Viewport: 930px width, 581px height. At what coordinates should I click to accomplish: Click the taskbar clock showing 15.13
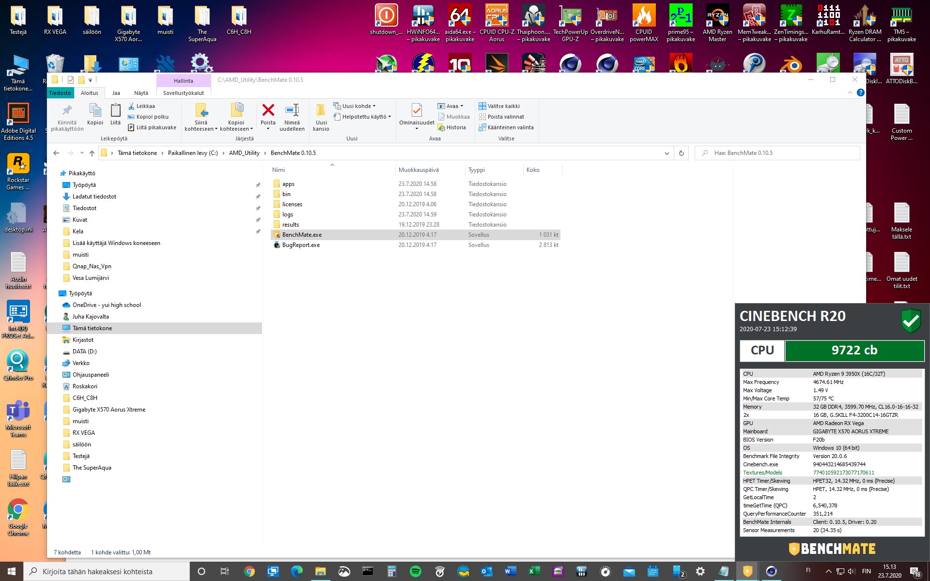(x=889, y=571)
